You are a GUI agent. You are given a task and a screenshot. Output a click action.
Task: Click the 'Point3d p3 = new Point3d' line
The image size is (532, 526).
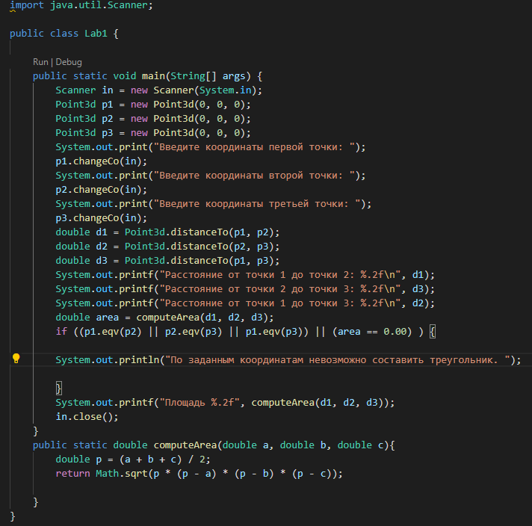(x=153, y=133)
